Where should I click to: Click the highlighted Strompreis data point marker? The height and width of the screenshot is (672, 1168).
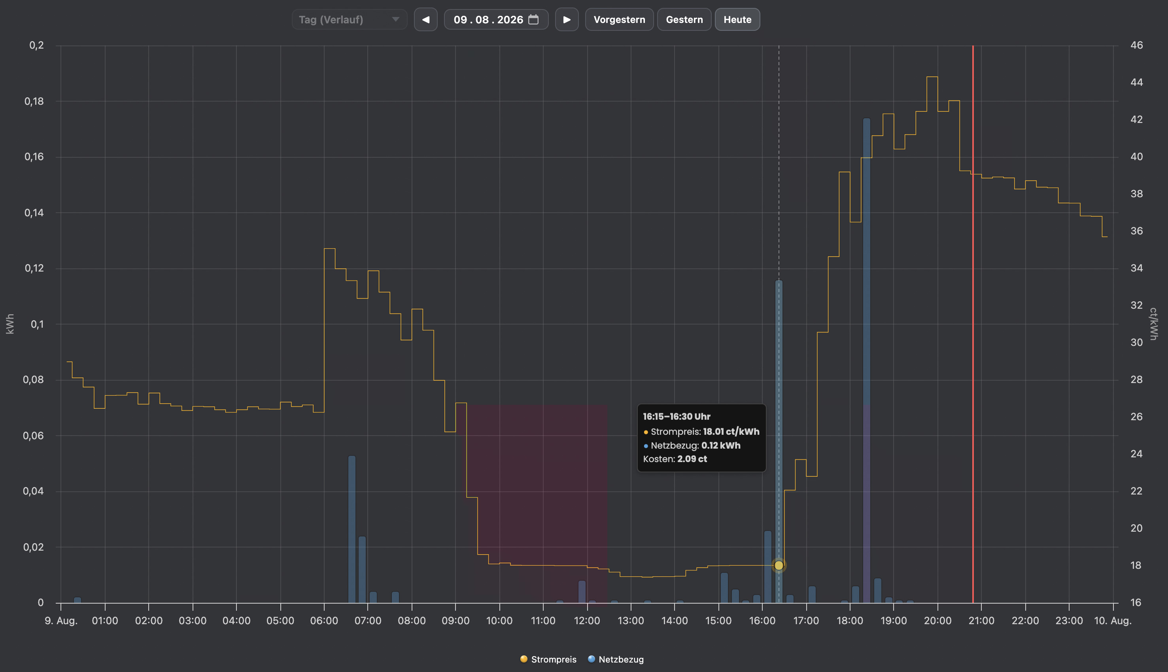coord(779,565)
